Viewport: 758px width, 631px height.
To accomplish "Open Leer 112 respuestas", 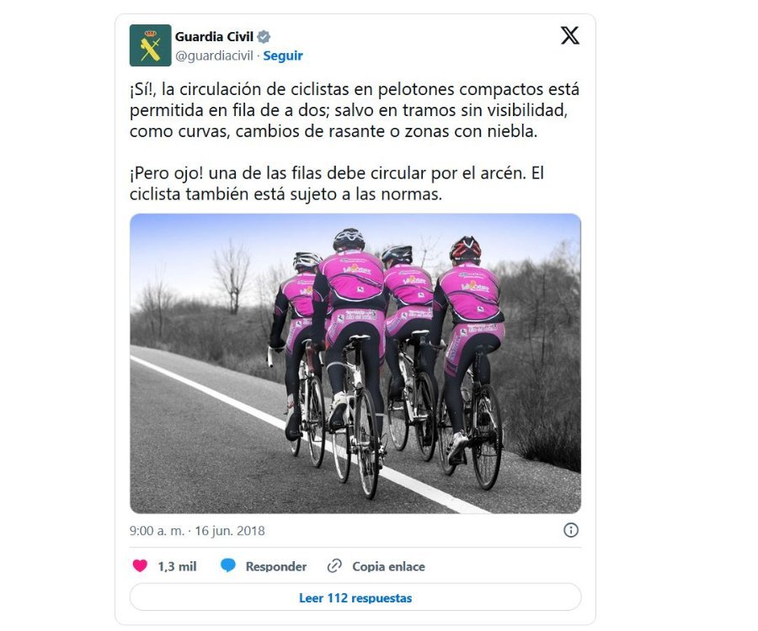I will [355, 597].
